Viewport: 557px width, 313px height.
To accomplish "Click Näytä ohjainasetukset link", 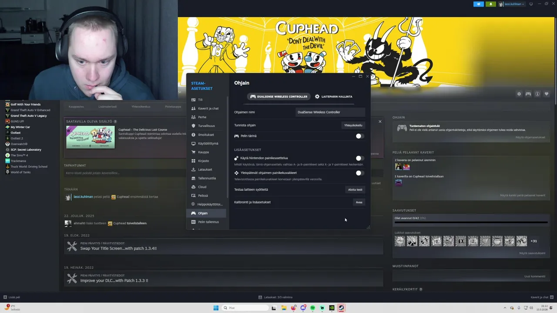I will pos(530,137).
